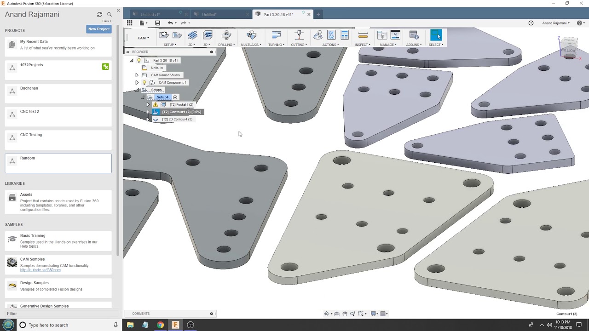The width and height of the screenshot is (589, 331).
Task: Click the New Project button
Action: click(x=99, y=29)
